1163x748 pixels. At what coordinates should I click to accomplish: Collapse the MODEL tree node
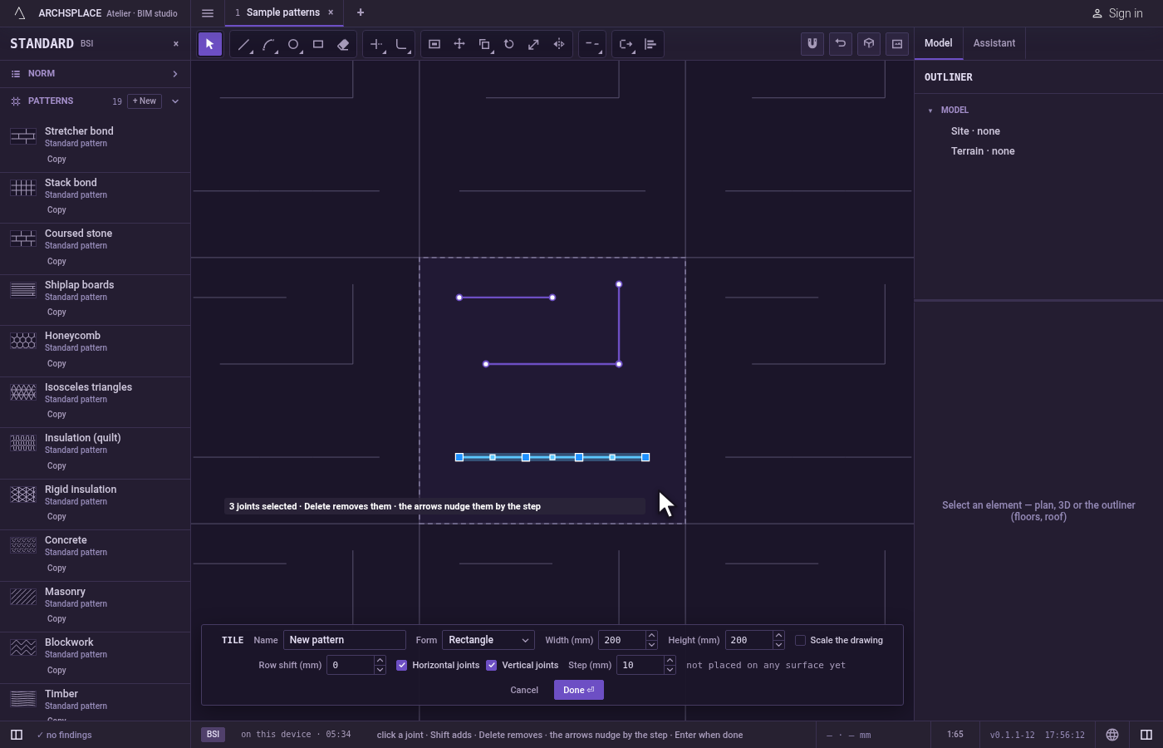[x=930, y=111]
